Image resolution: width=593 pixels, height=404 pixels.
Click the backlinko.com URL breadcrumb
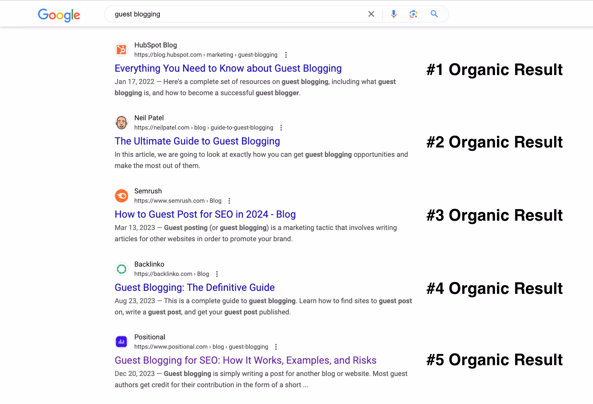[x=171, y=274]
